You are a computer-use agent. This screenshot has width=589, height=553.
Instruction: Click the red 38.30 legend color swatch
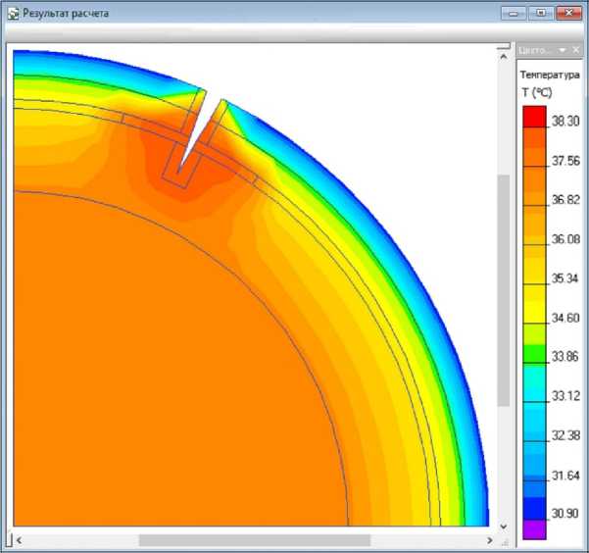click(534, 117)
